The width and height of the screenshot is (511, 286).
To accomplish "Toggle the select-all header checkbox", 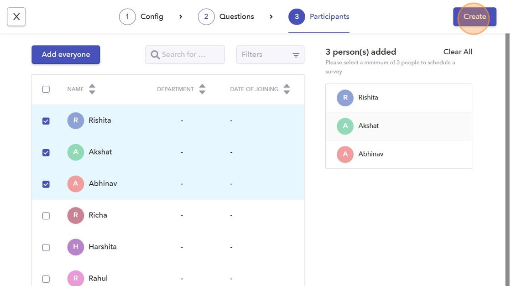I will tap(46, 89).
